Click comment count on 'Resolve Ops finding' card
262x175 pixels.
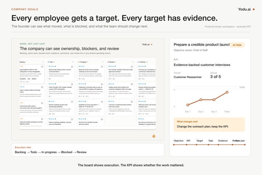50,79
